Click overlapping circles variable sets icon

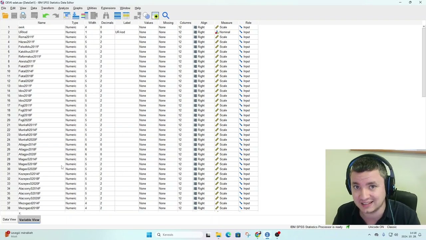click(x=146, y=15)
